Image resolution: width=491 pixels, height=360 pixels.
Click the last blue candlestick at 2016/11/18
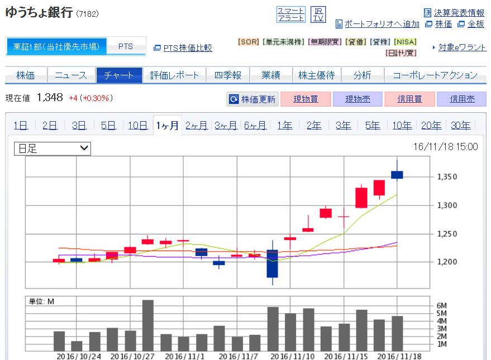point(397,175)
